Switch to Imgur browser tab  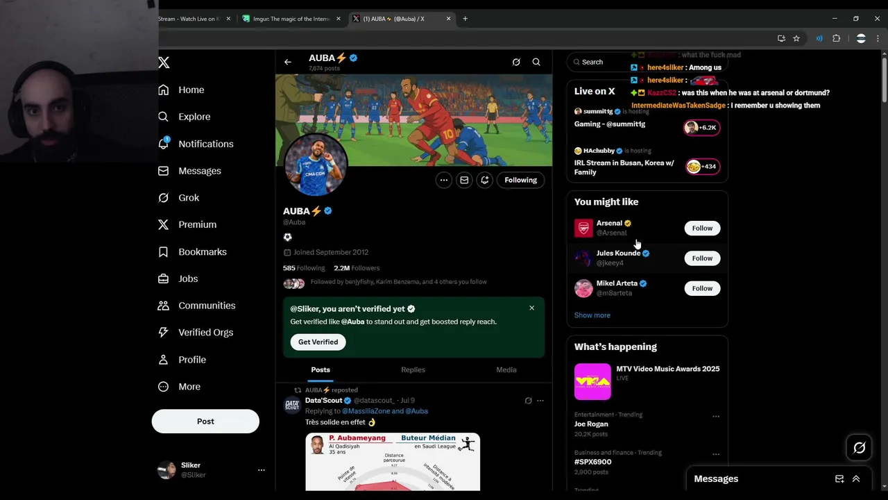[x=291, y=19]
